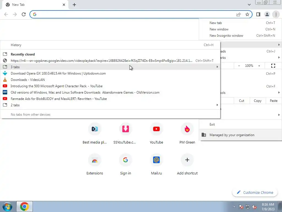Image resolution: width=282 pixels, height=212 pixels.
Task: Click the muted volume tray icon
Action: [x=254, y=207]
